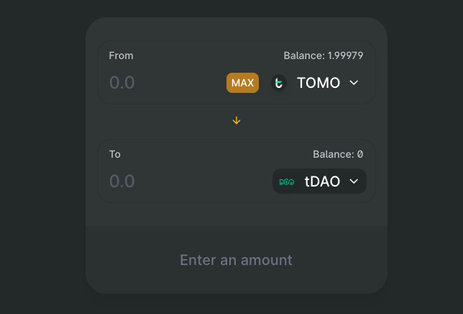This screenshot has width=463, height=314.
Task: Click the tDAO token name label
Action: click(x=322, y=181)
